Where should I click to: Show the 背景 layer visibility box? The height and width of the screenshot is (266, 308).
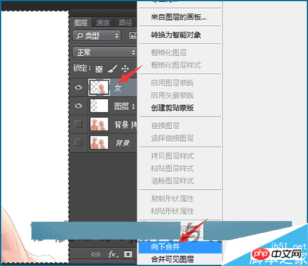(78, 142)
